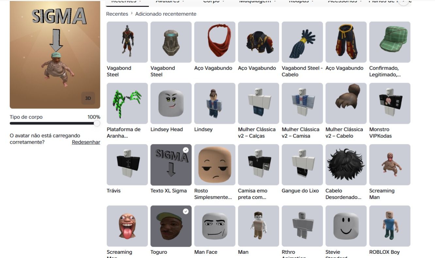
Task: Select the Vagabond Steel full-body avatar thumbnail
Action: point(127,42)
